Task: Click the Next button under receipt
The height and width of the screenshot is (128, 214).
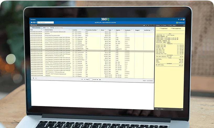Action: [x=162, y=109]
